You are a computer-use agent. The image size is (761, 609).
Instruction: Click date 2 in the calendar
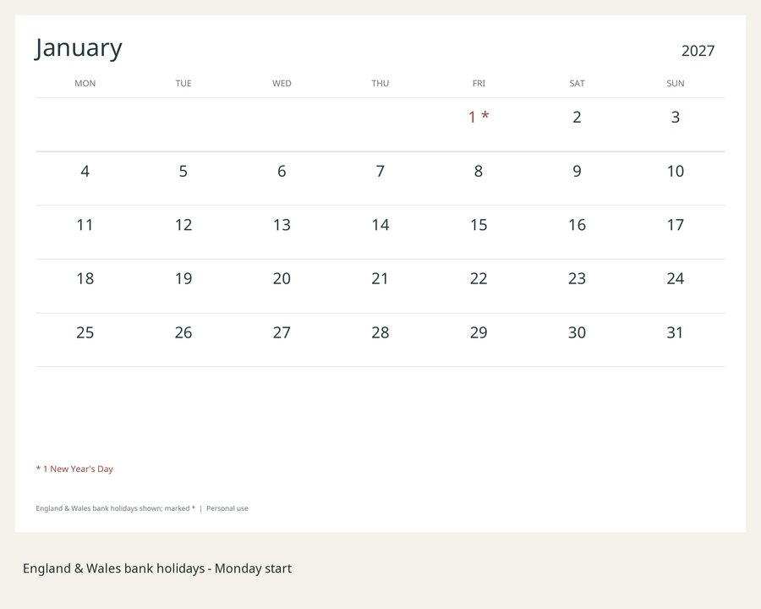pos(577,117)
